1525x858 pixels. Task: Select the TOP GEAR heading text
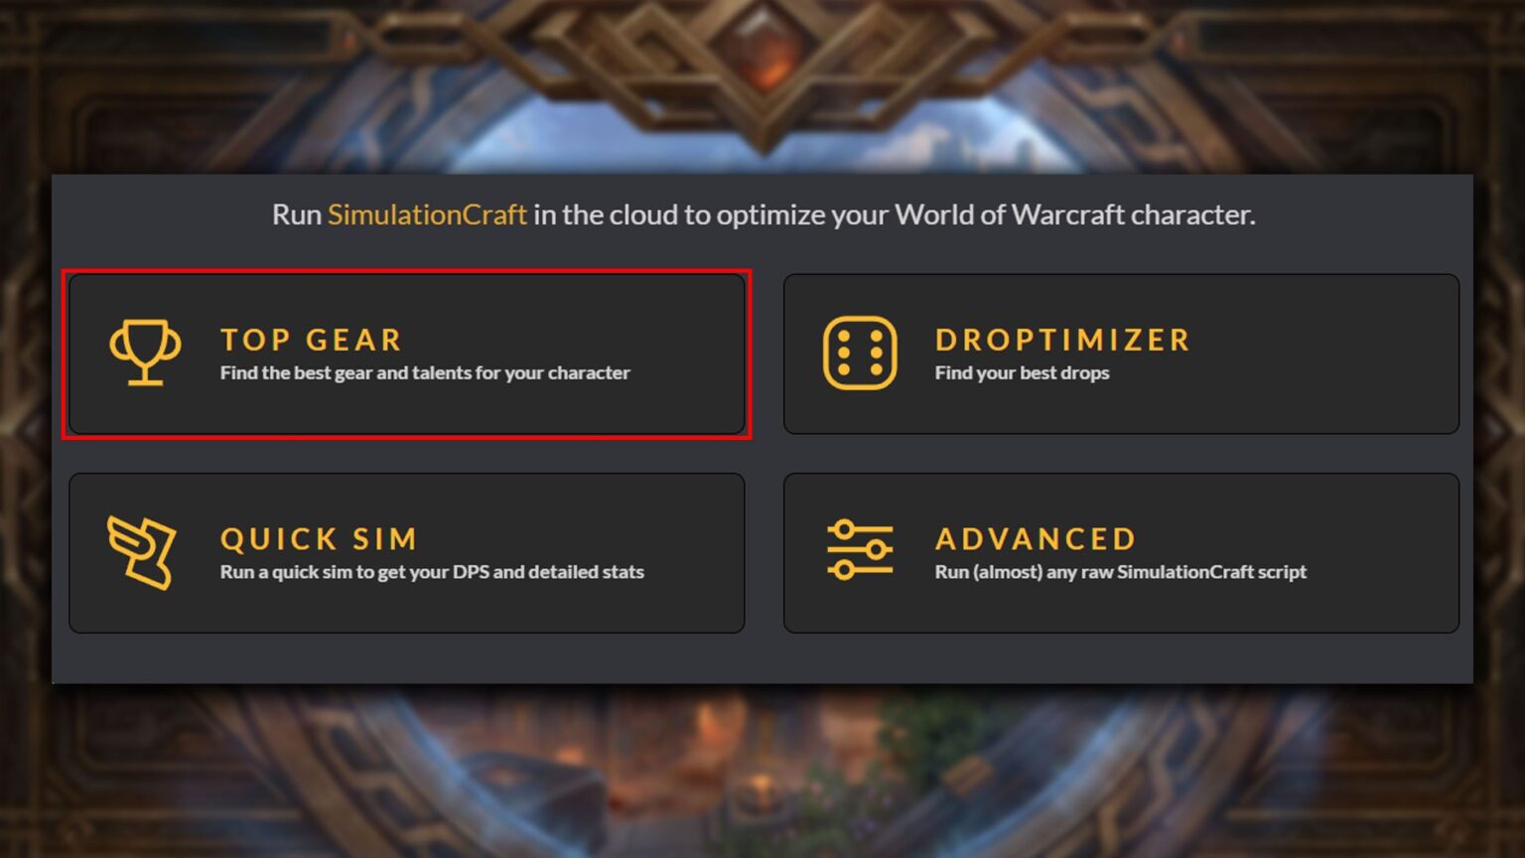coord(311,340)
